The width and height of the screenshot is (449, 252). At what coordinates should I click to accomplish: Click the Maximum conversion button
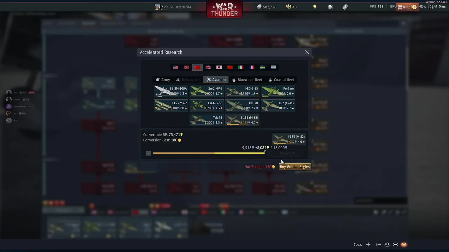[x=288, y=153]
